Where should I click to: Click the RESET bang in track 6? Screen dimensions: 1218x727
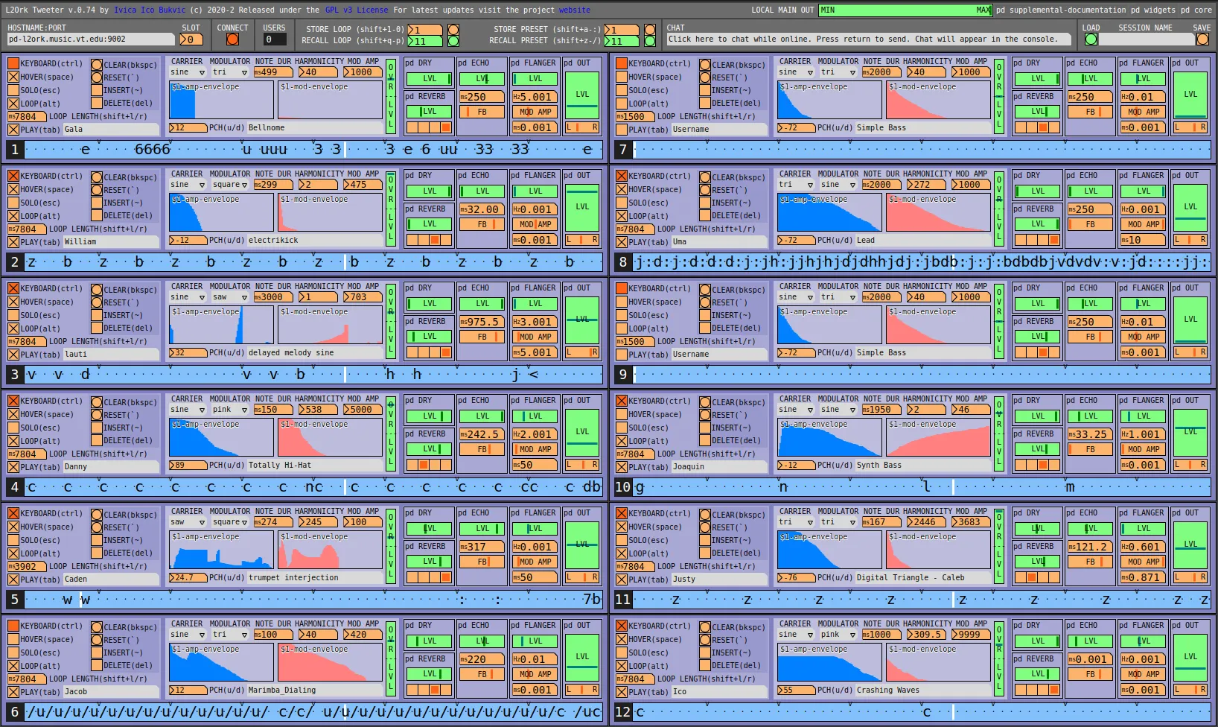(x=97, y=640)
